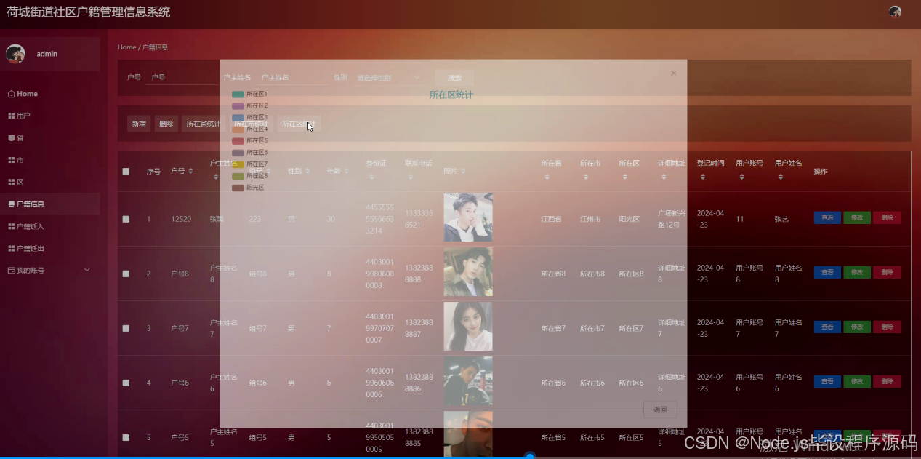Open the 所在区统计 chart button

pos(299,124)
